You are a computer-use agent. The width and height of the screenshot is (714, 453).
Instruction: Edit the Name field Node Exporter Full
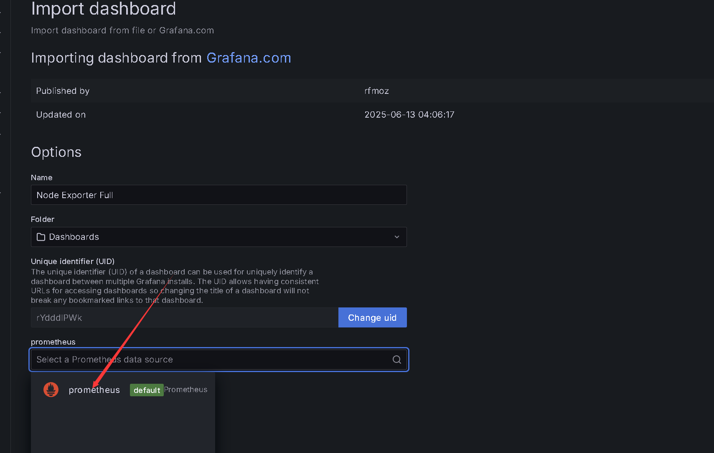click(219, 195)
